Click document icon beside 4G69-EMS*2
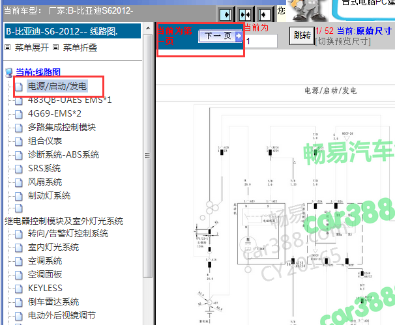395x325 pixels. (x=19, y=114)
